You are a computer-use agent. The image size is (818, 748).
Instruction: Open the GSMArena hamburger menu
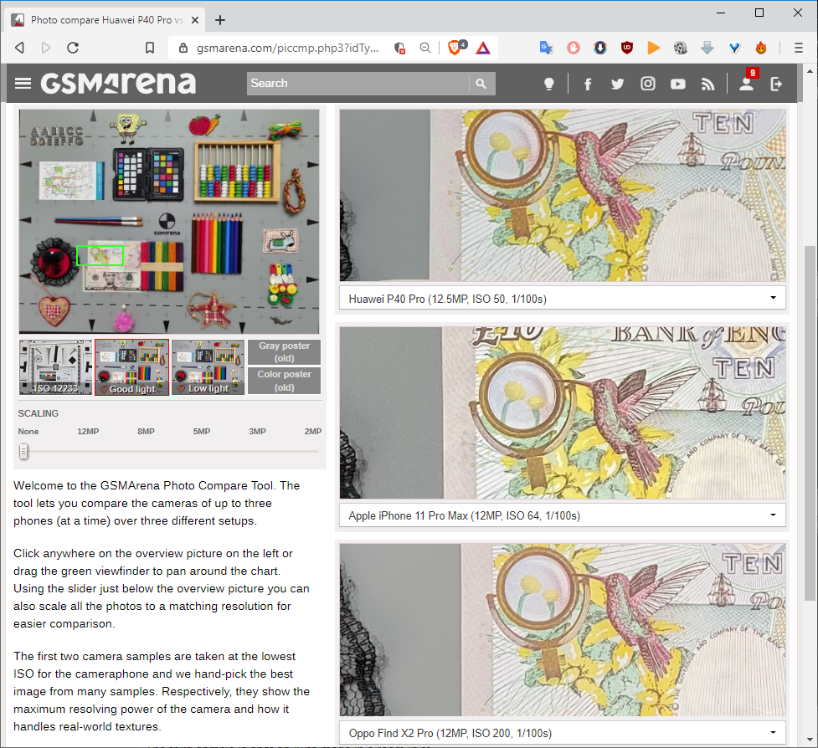click(23, 84)
